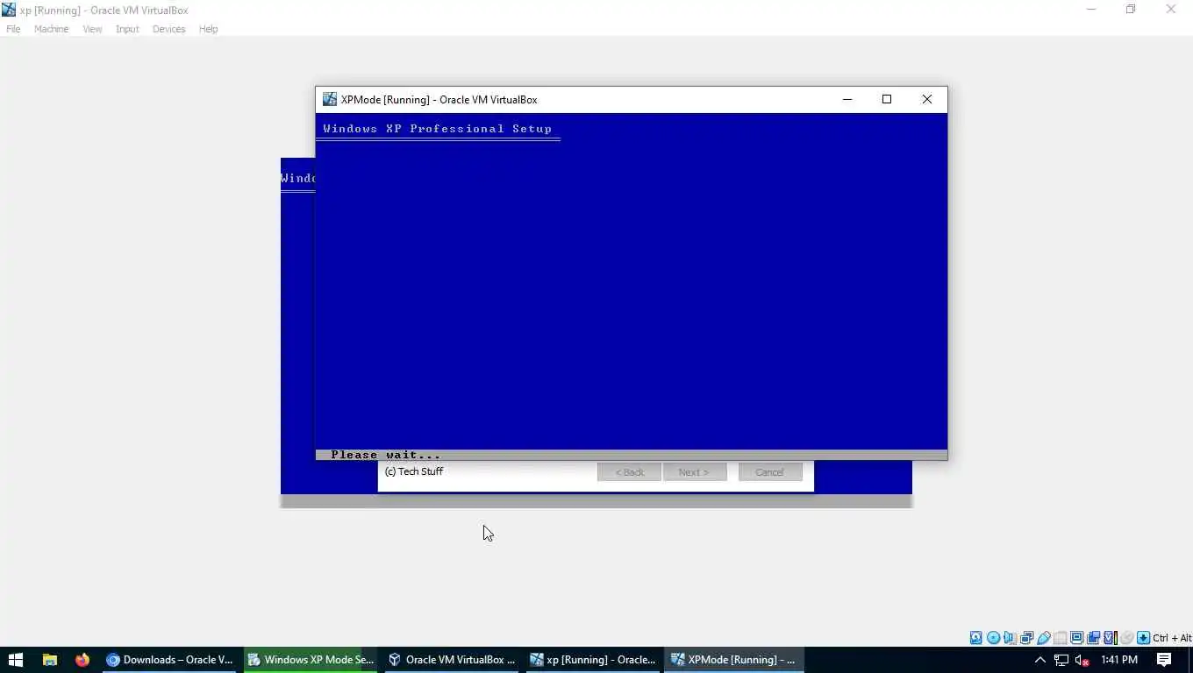Click the 1:41 PM taskbar clock
Image resolution: width=1193 pixels, height=673 pixels.
(x=1119, y=660)
